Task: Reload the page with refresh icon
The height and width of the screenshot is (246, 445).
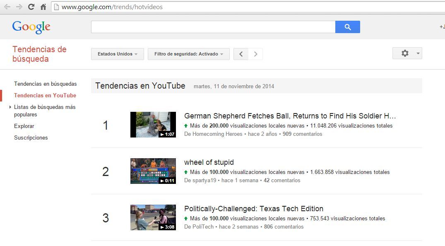Action: coord(31,7)
